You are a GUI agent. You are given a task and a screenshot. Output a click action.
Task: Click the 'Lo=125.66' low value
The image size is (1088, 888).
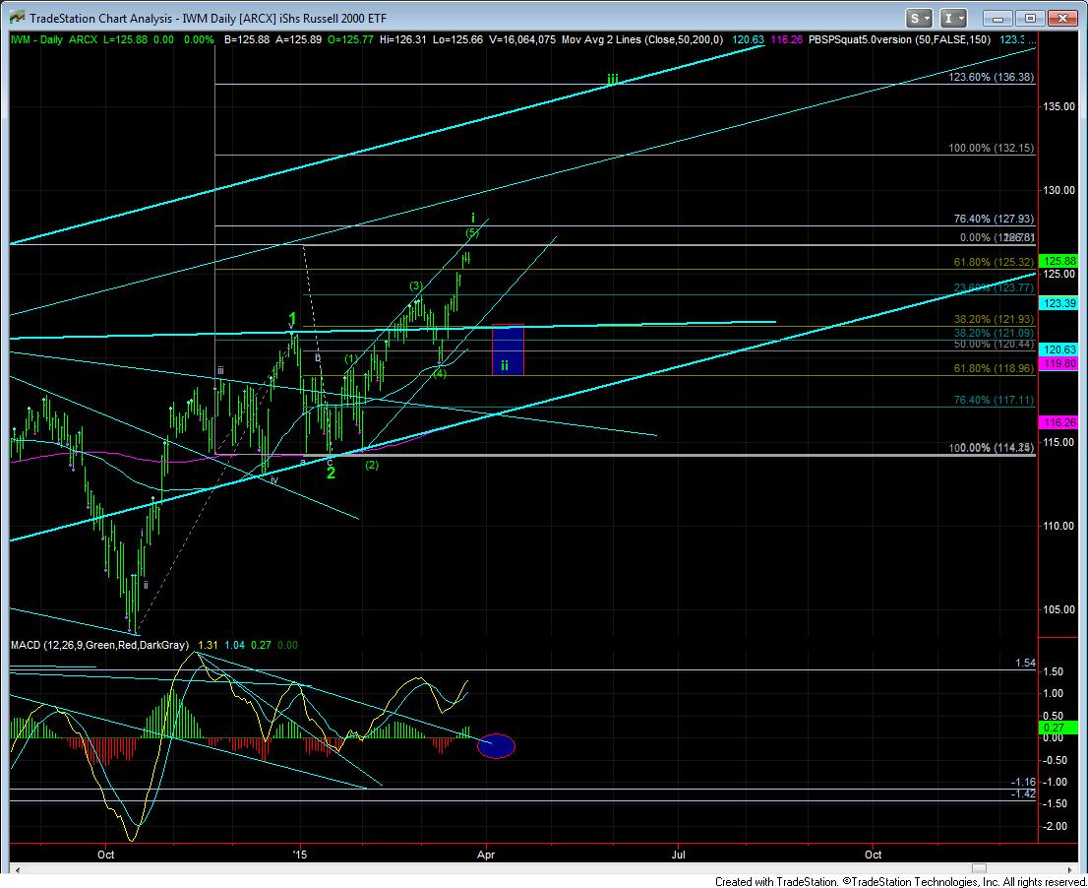point(457,39)
